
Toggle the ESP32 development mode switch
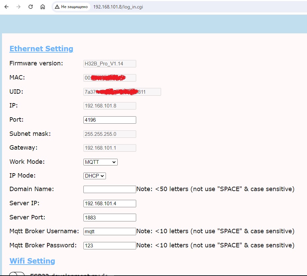(x=17, y=274)
